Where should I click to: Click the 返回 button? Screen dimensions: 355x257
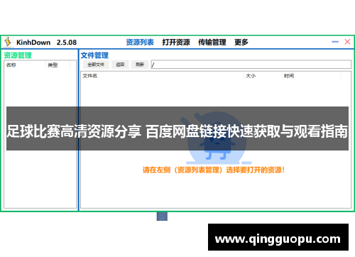point(120,65)
